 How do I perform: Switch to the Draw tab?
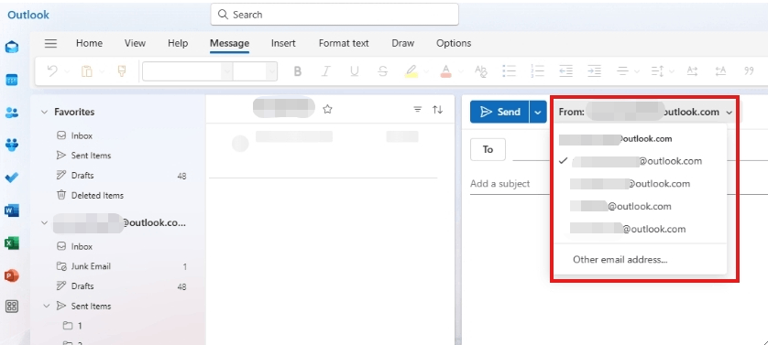pyautogui.click(x=402, y=43)
